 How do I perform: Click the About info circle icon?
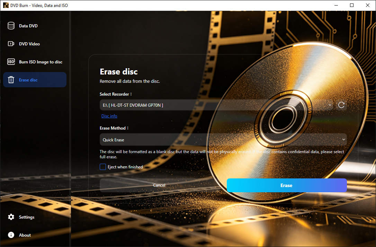11,235
